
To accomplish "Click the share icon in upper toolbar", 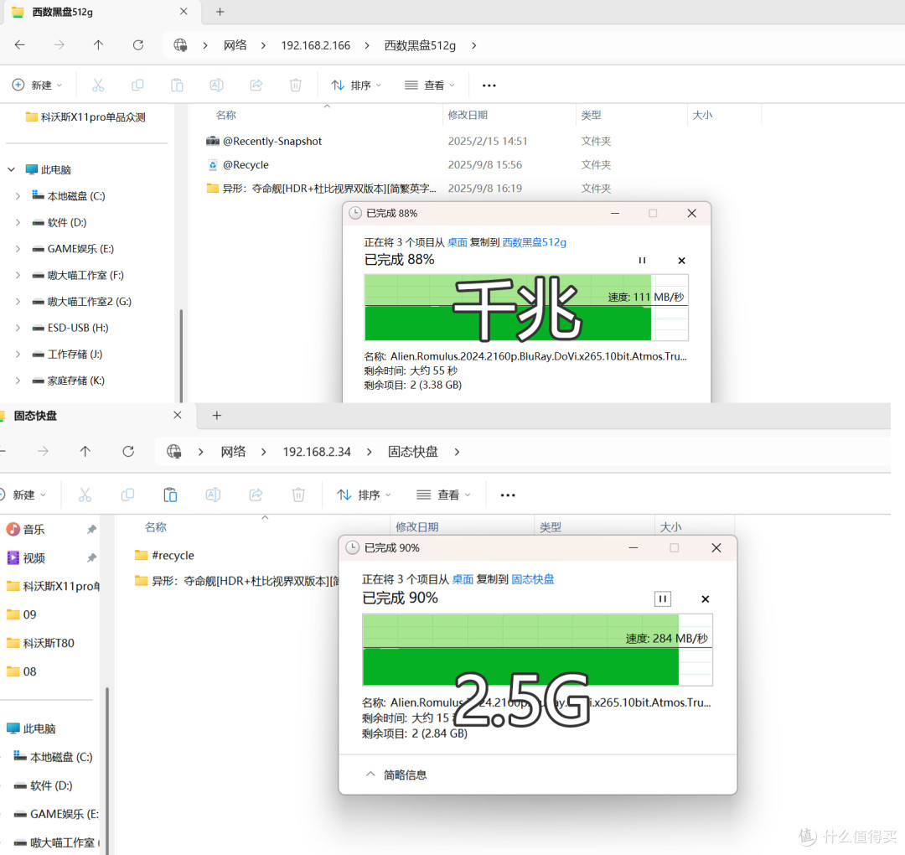I will [x=256, y=85].
